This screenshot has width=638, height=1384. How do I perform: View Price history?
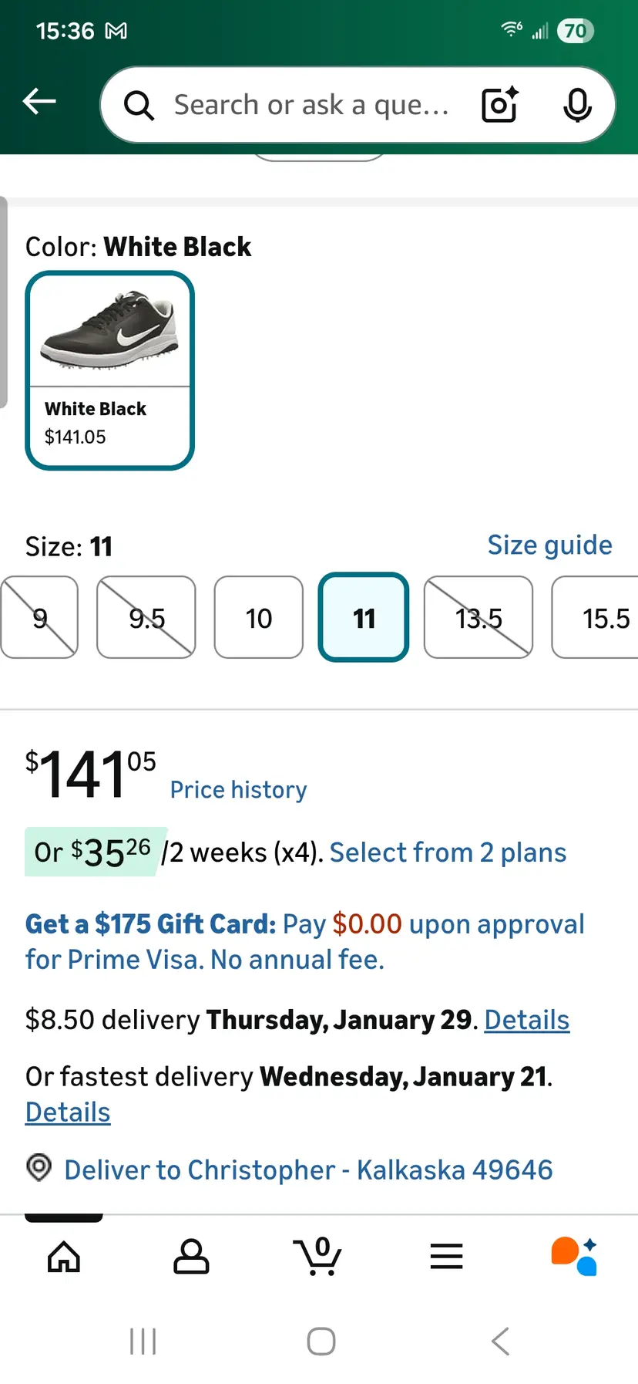pos(238,790)
